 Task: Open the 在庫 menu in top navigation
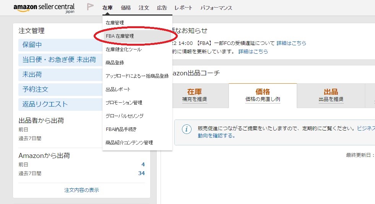pos(107,8)
